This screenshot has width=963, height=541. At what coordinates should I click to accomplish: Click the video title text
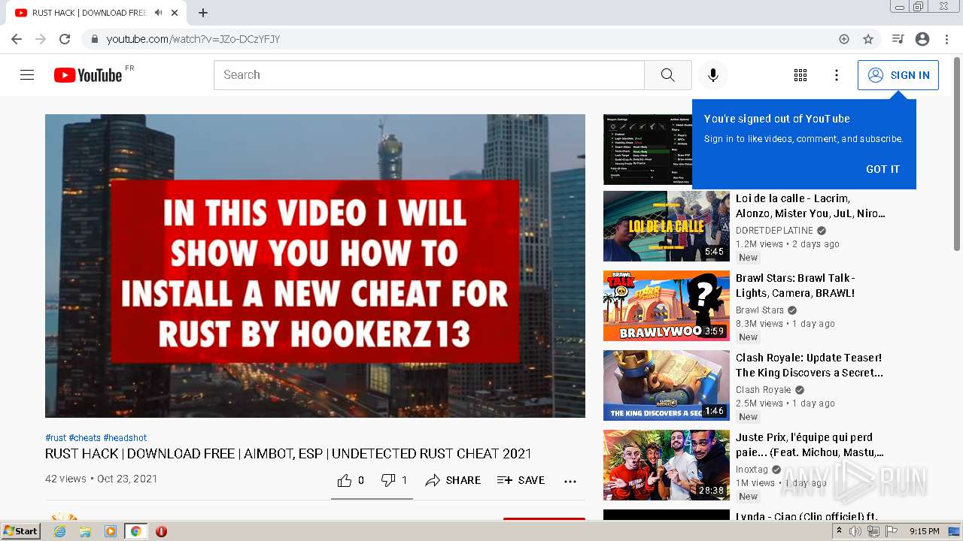(x=288, y=454)
